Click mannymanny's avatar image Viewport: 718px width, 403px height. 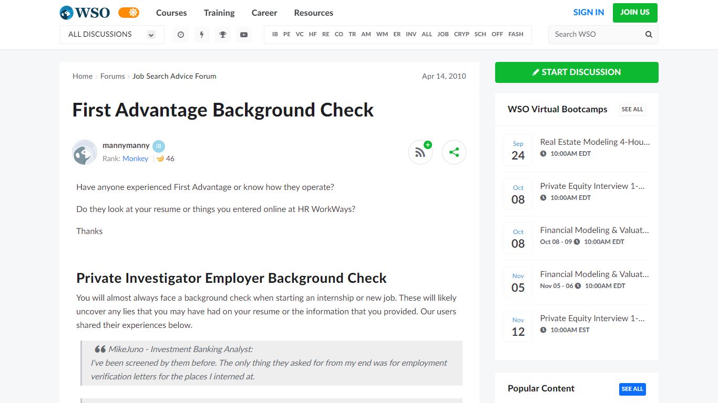[85, 152]
